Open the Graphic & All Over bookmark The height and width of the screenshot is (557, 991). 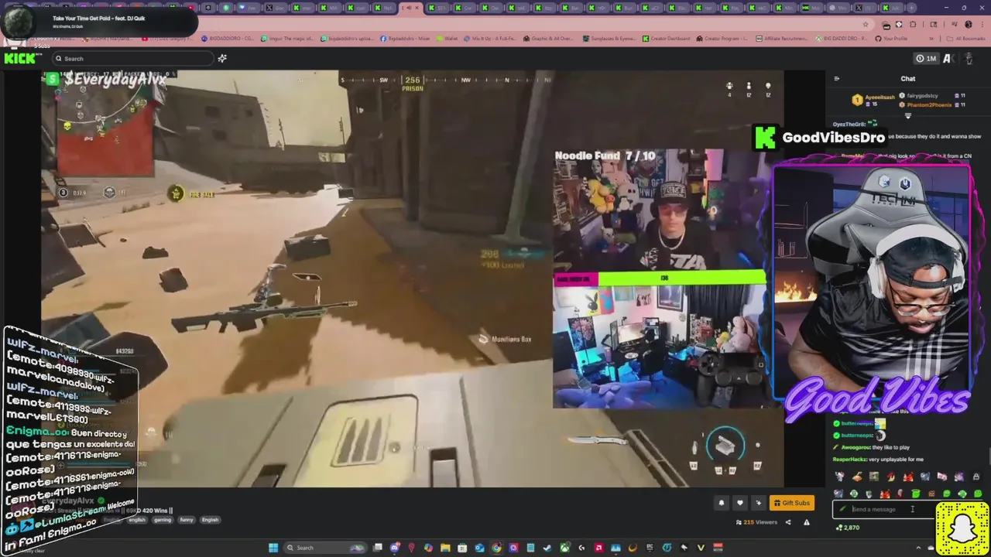pos(548,39)
